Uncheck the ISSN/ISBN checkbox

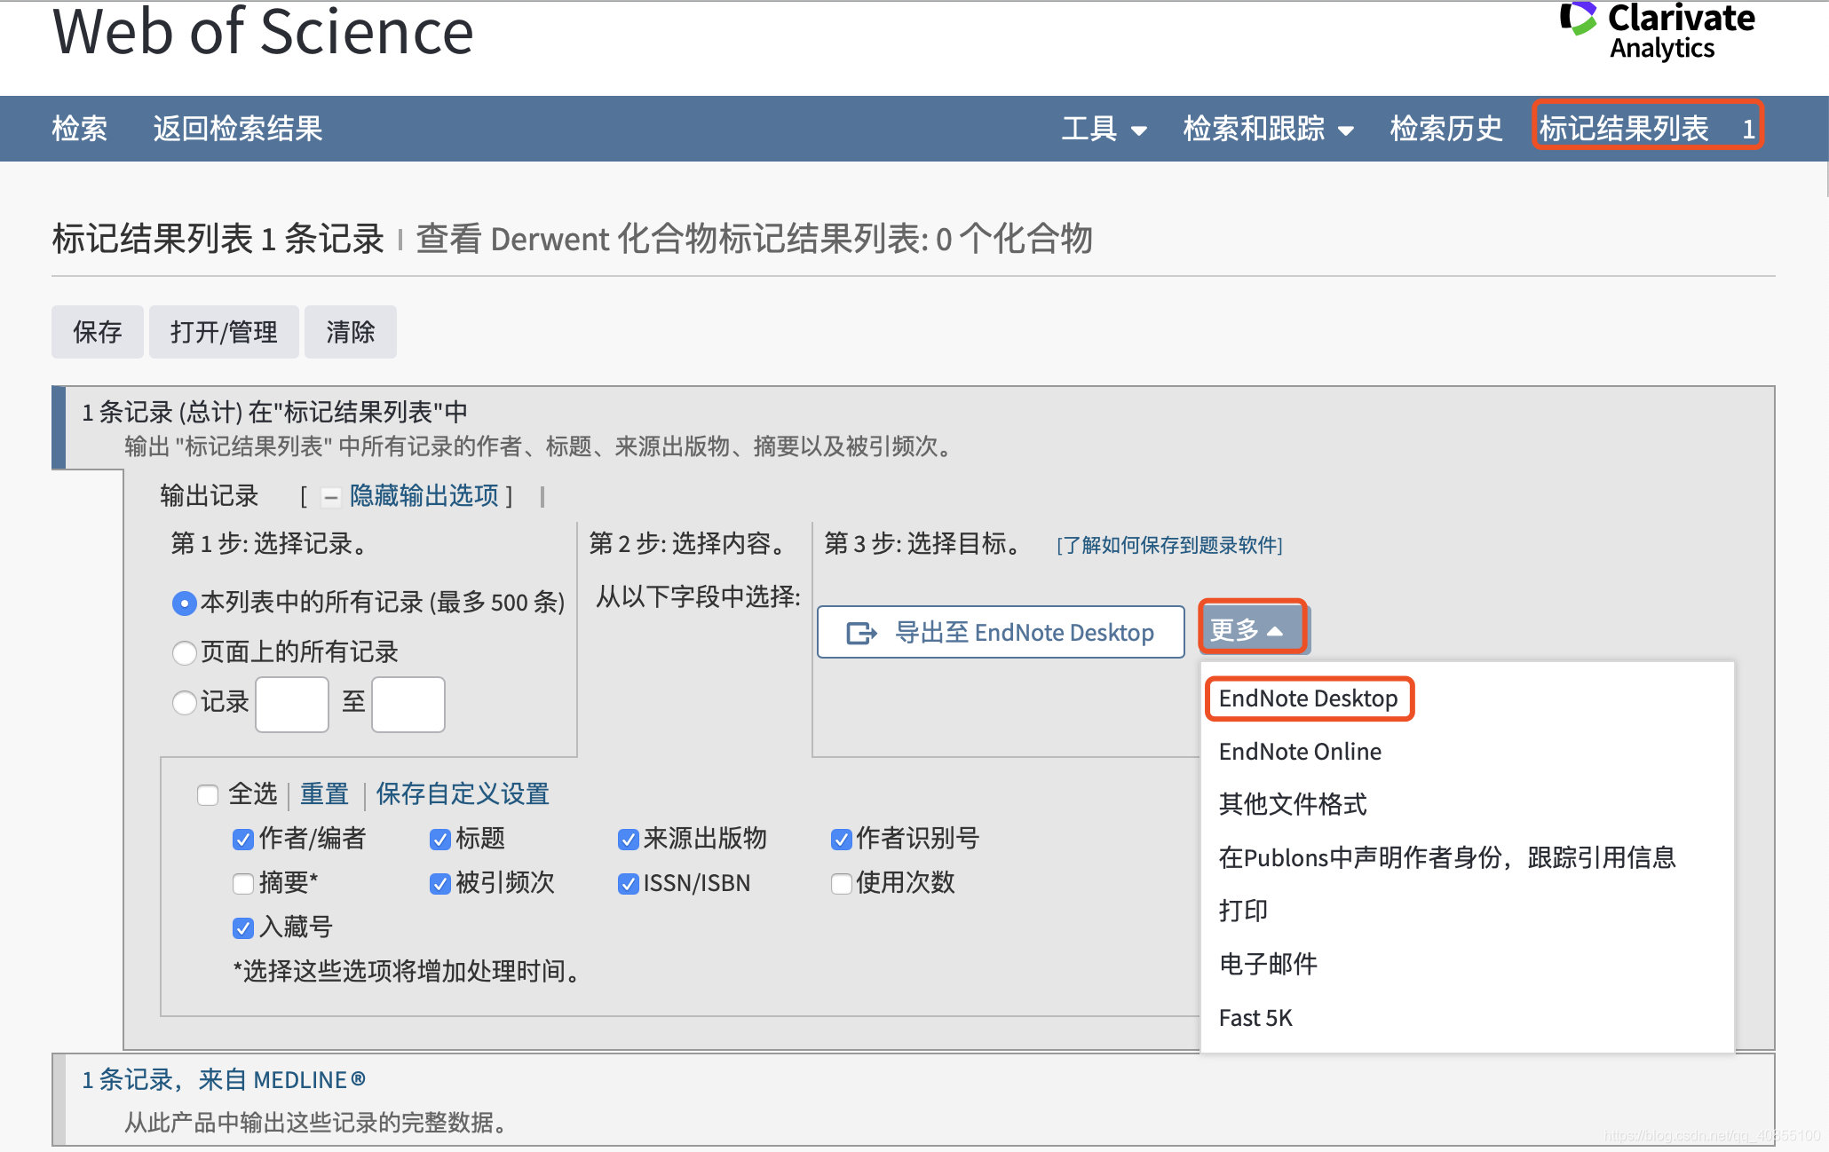click(628, 883)
